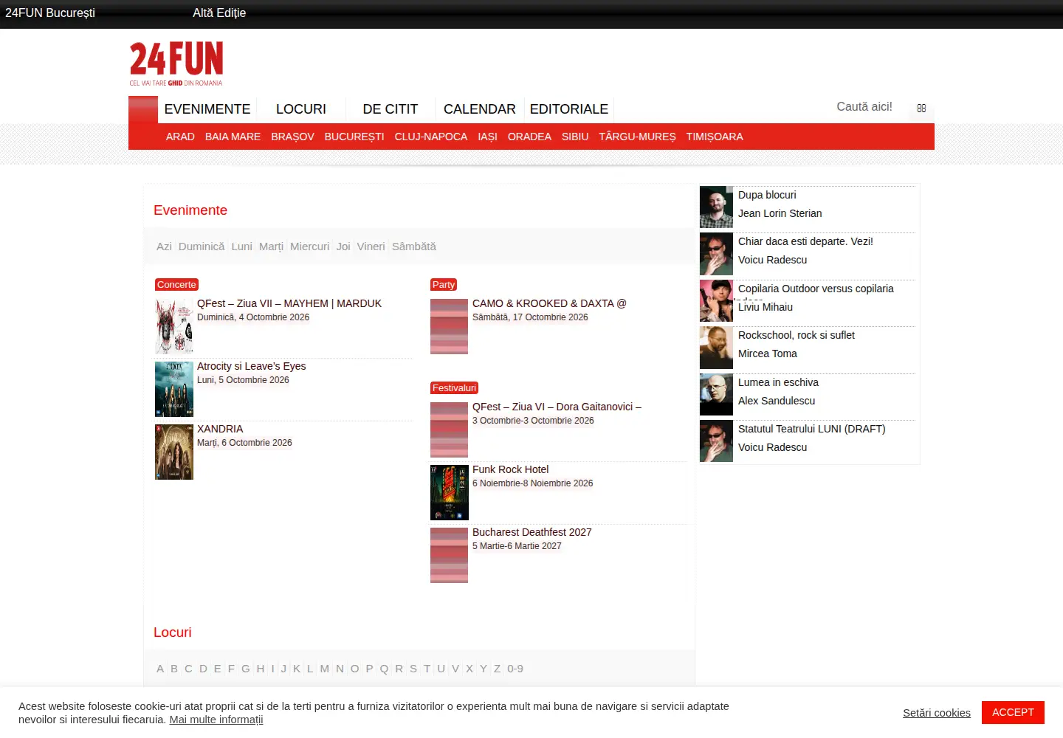Screen dimensions: 1063x738
Task: Select the ARAD city link
Action: (x=180, y=137)
